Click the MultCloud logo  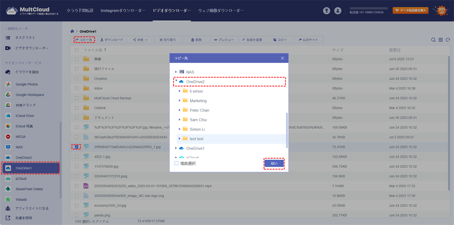point(32,11)
